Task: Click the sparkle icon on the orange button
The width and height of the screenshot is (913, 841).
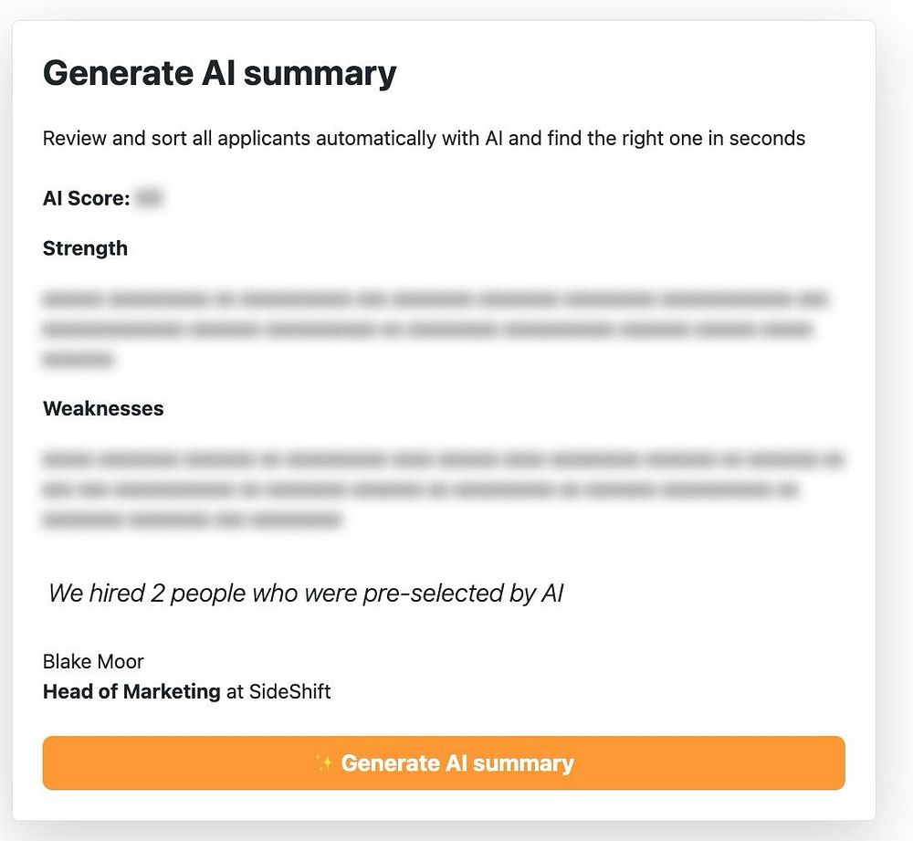Action: point(324,762)
